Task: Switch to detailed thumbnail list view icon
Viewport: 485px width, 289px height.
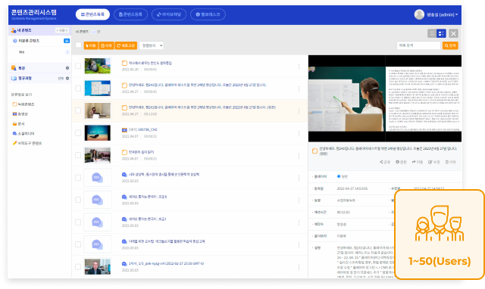Action: pyautogui.click(x=441, y=33)
